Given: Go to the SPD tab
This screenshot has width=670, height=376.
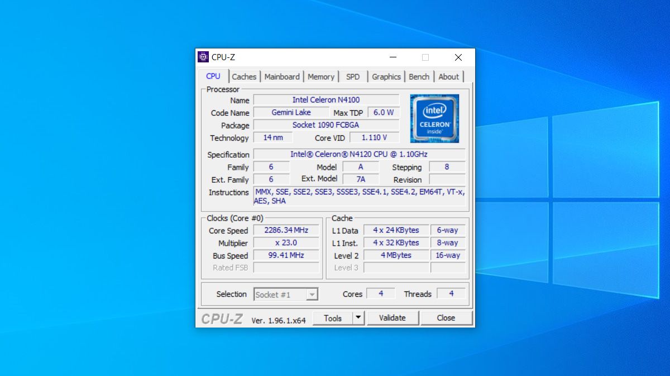Looking at the screenshot, I should 353,77.
